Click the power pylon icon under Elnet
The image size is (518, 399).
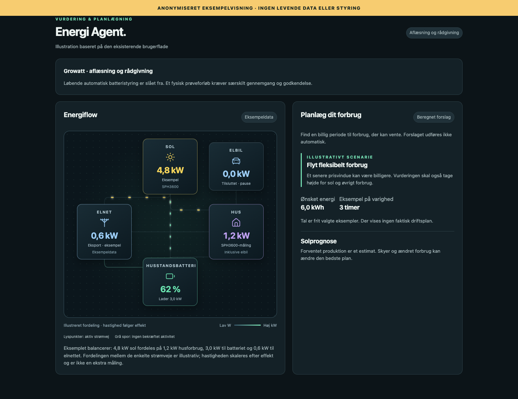[x=104, y=223]
